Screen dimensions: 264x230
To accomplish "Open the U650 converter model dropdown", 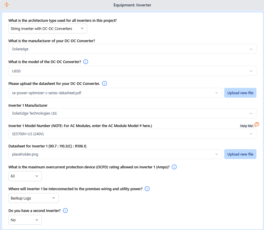I will pyautogui.click(x=132, y=71).
